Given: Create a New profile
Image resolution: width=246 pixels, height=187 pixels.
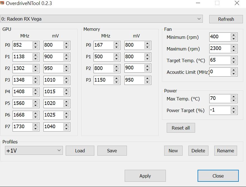Looking at the screenshot, I should point(173,151).
